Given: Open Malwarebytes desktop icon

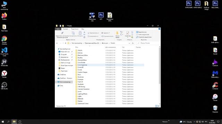Looking at the screenshot, I should point(215,74).
